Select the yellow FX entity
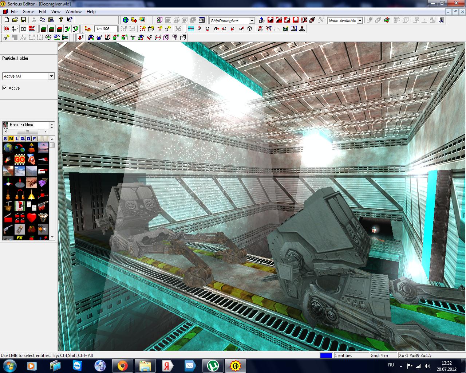The image size is (466, 373). tap(20, 238)
